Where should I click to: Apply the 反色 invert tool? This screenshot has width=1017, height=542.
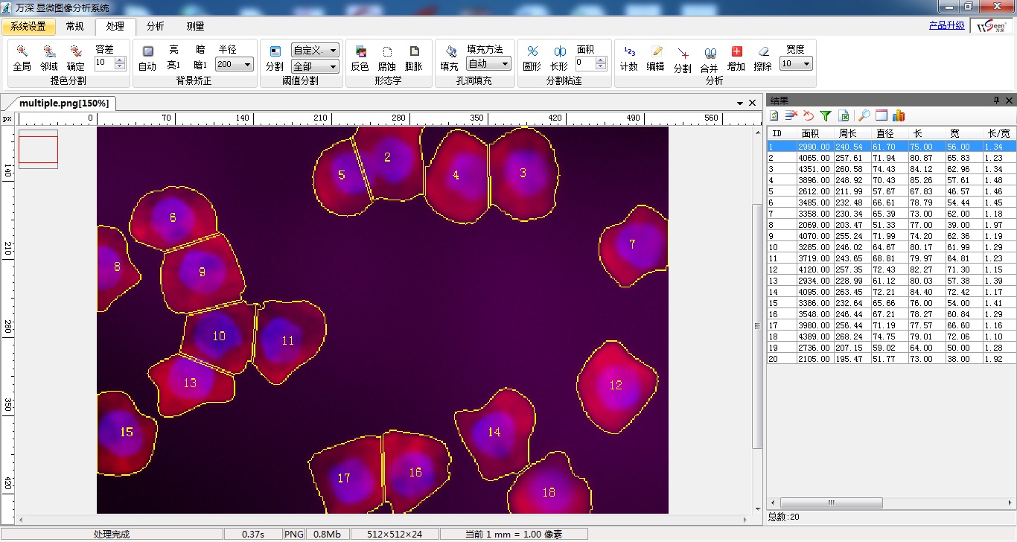click(360, 58)
